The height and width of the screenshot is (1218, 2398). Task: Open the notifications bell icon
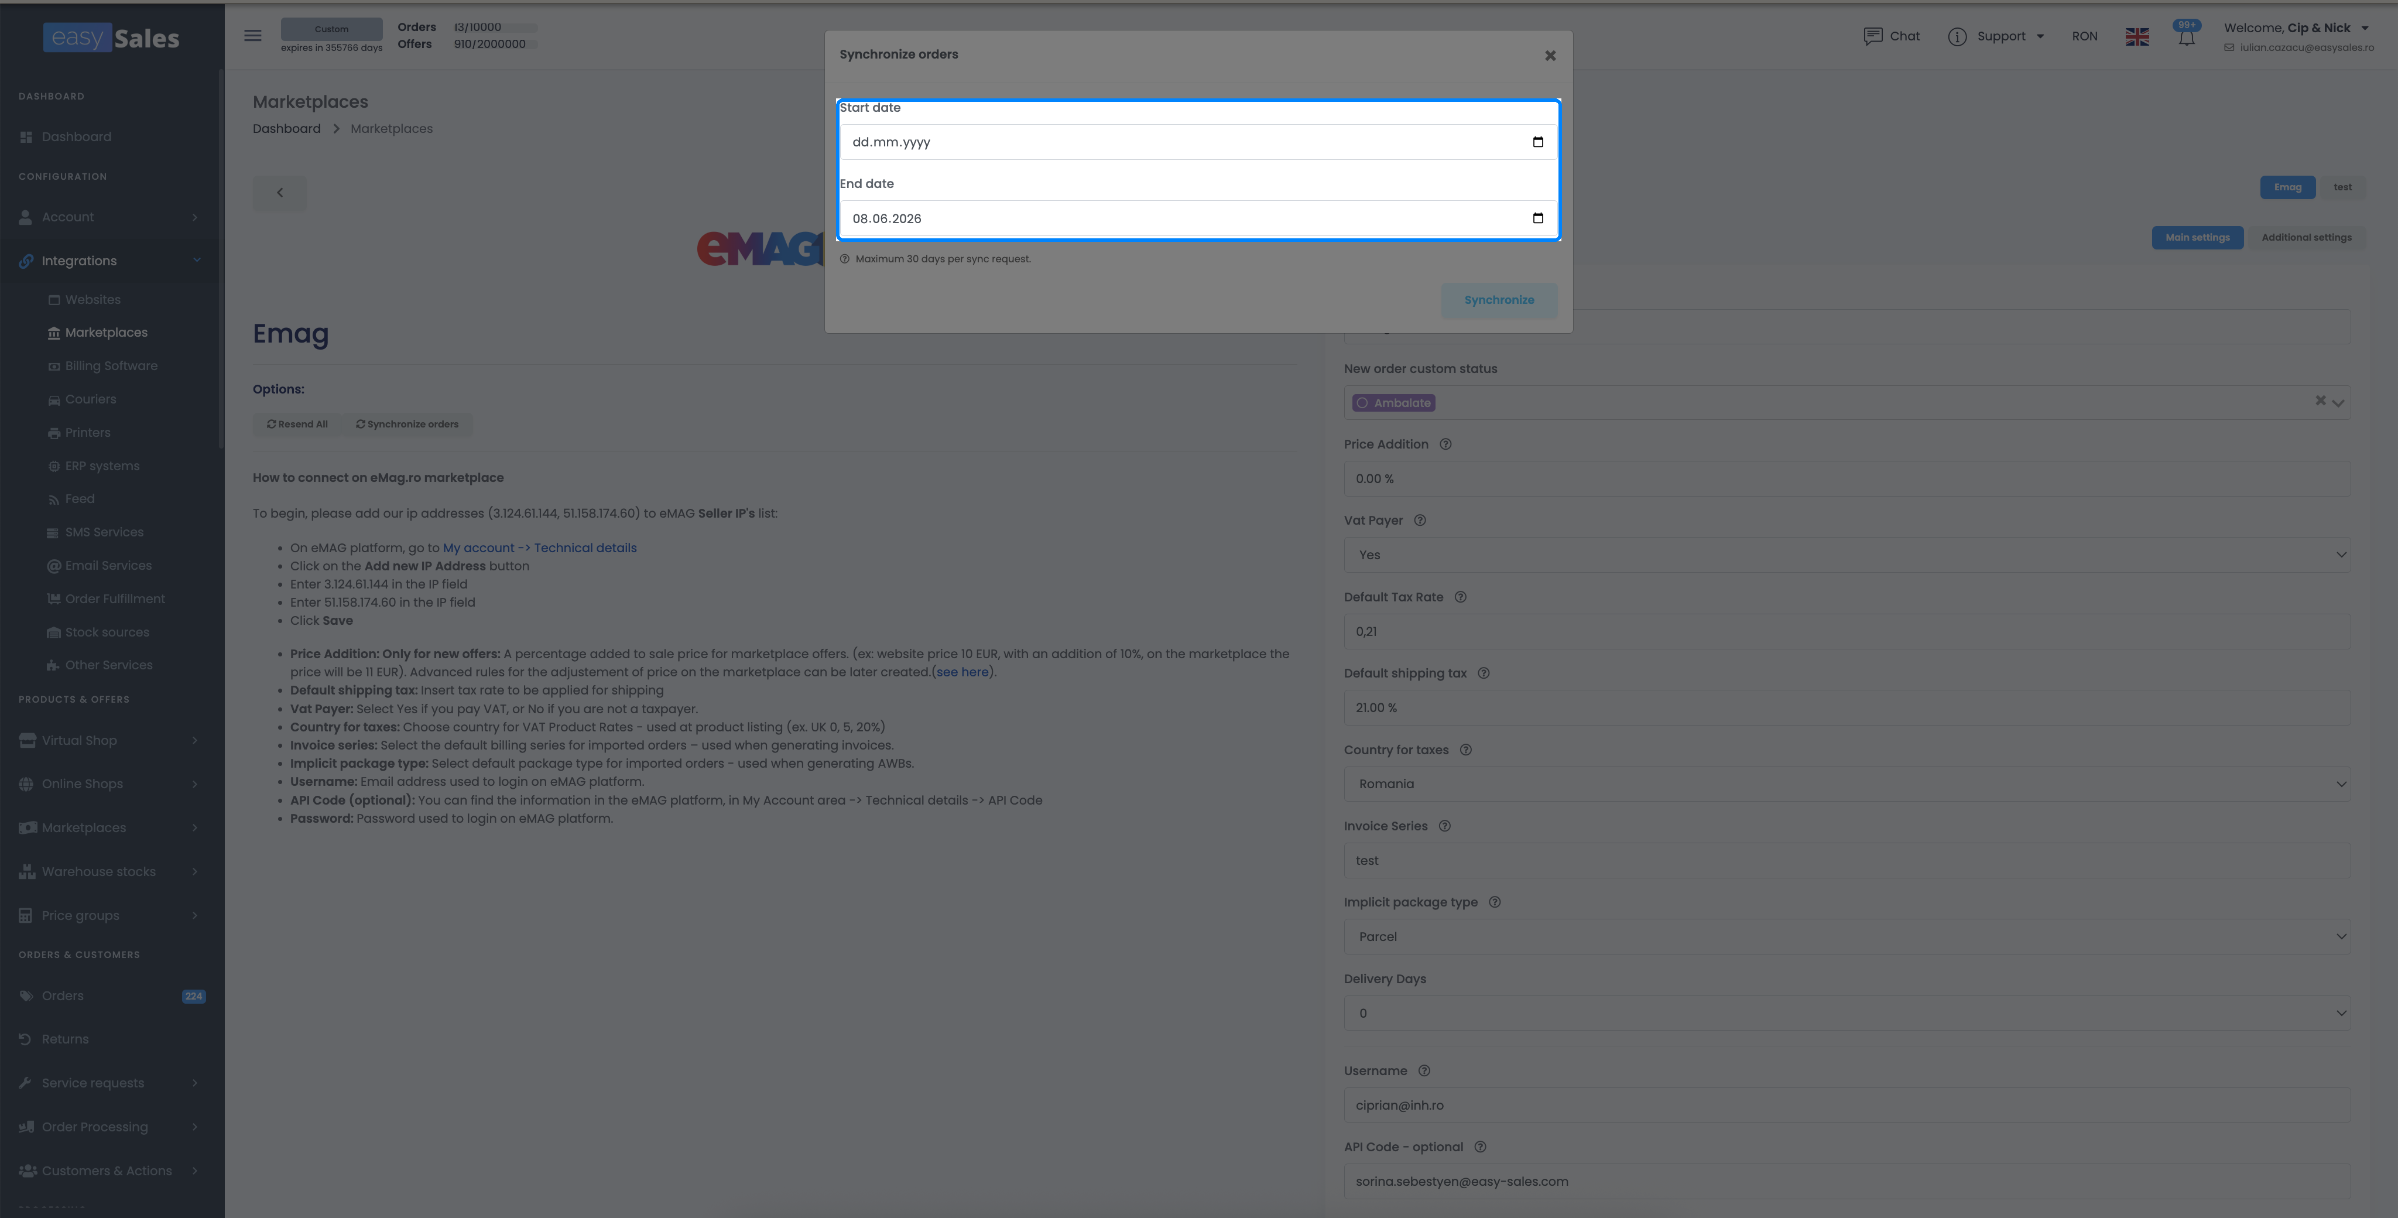coord(2185,37)
